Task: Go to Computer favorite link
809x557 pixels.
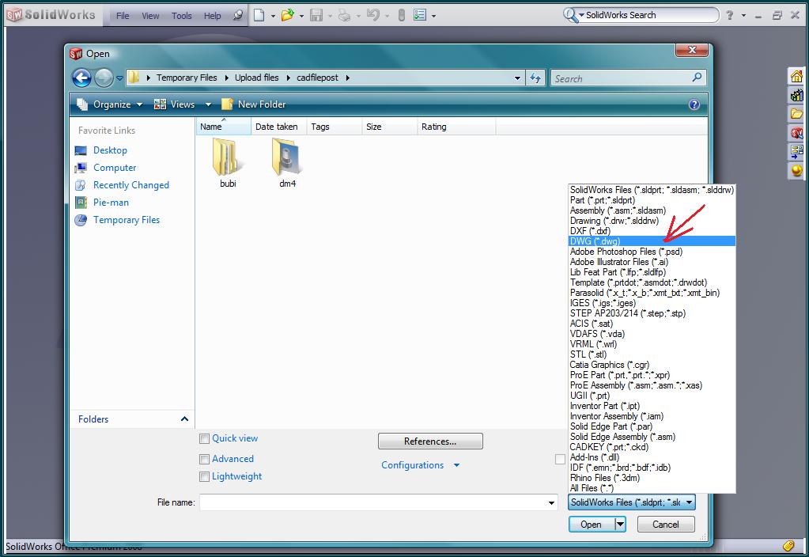Action: (115, 168)
